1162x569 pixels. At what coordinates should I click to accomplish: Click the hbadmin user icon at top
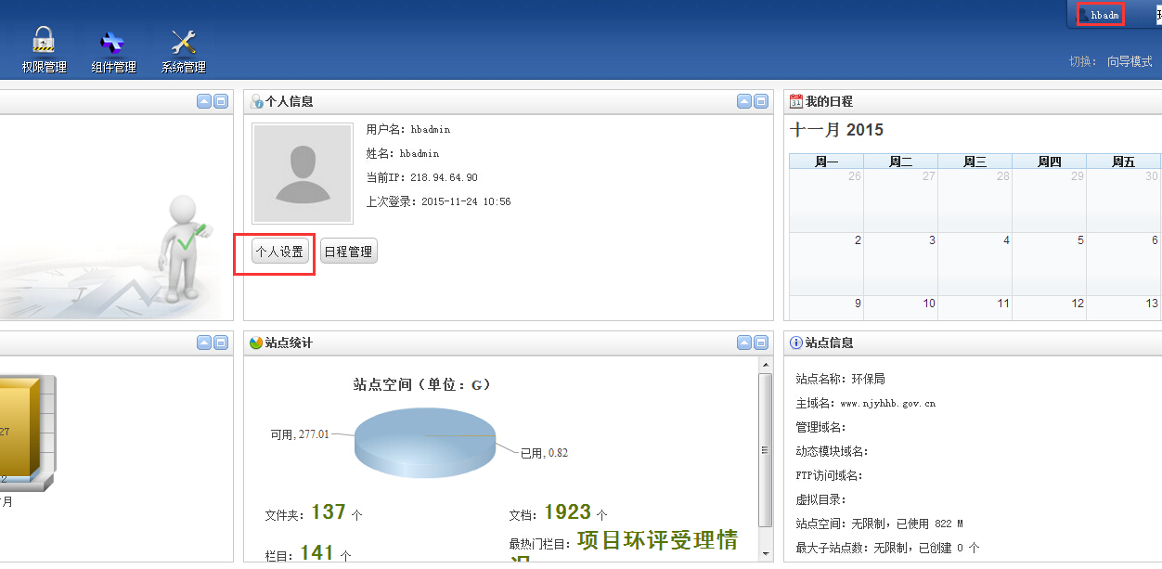tap(1083, 15)
